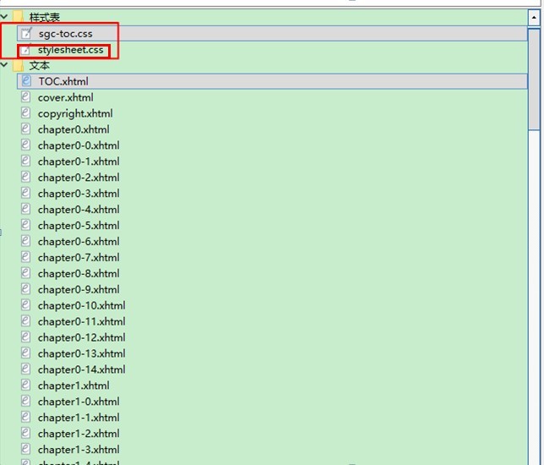This screenshot has height=465, width=544.
Task: Click the copyright.xhtml document icon
Action: 26,114
